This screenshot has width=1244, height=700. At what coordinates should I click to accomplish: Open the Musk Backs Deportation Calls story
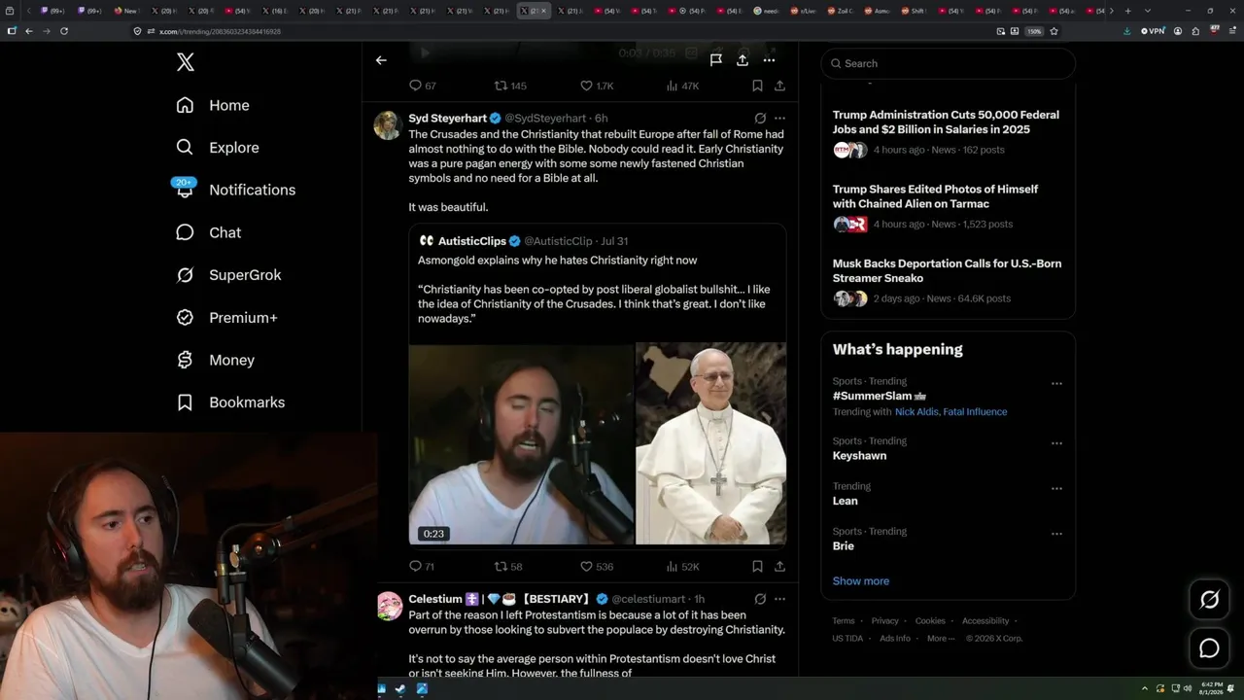click(x=948, y=280)
